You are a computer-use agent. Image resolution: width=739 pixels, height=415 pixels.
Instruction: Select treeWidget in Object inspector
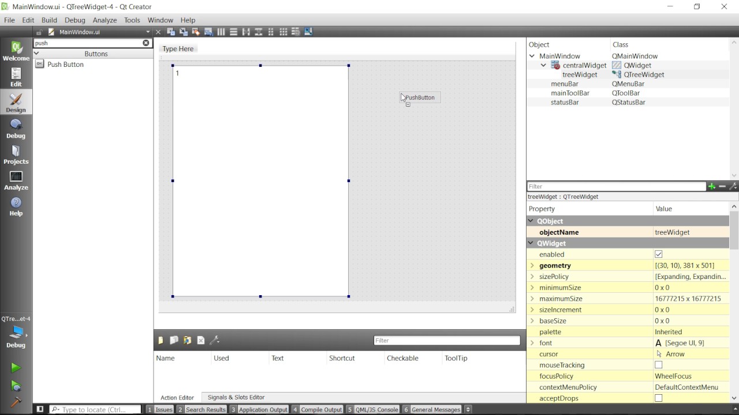point(580,74)
